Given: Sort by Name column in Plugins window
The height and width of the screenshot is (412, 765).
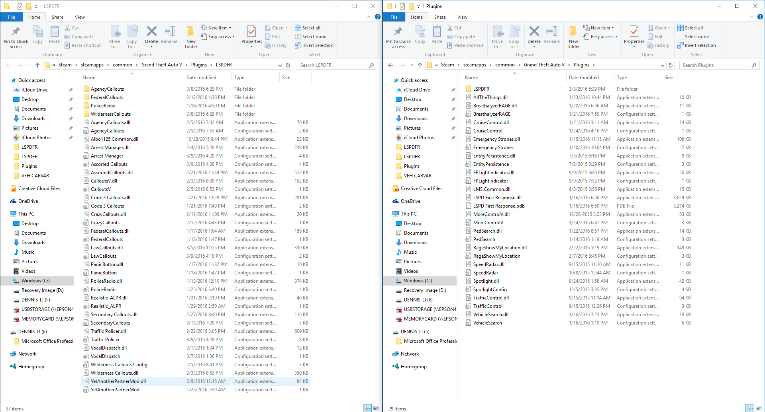Looking at the screenshot, I should pyautogui.click(x=514, y=78).
